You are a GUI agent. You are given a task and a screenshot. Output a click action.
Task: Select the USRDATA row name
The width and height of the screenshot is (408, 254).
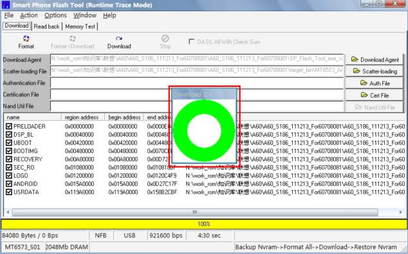tap(26, 192)
